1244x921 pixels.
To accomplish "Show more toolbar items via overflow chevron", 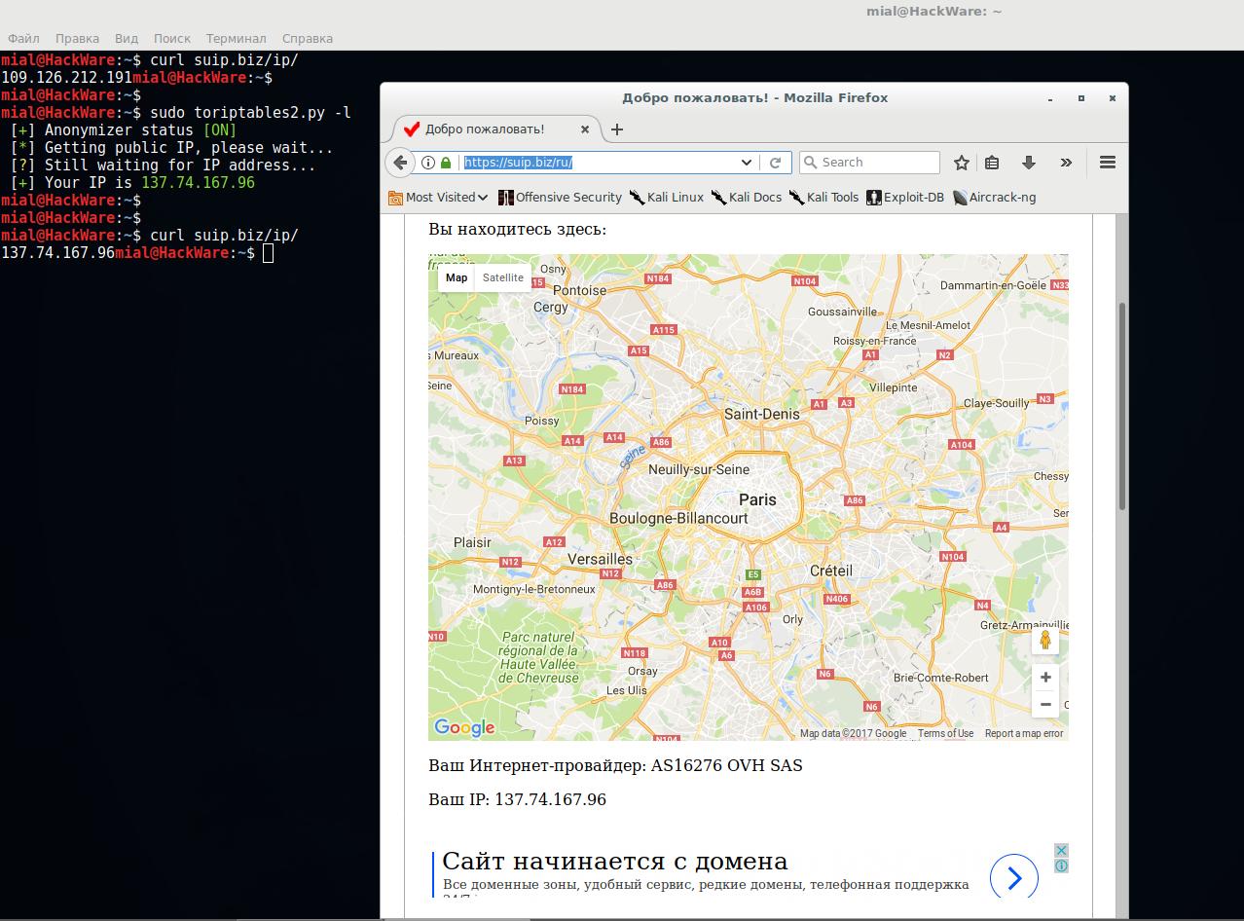I will (x=1066, y=163).
